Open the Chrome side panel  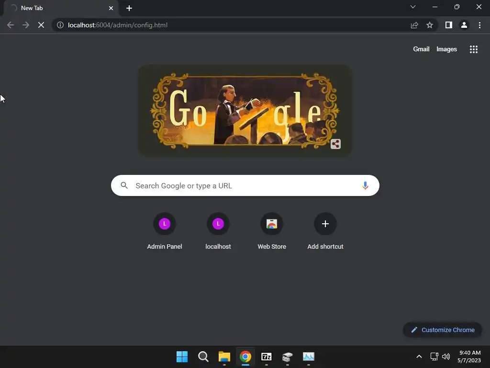point(449,25)
